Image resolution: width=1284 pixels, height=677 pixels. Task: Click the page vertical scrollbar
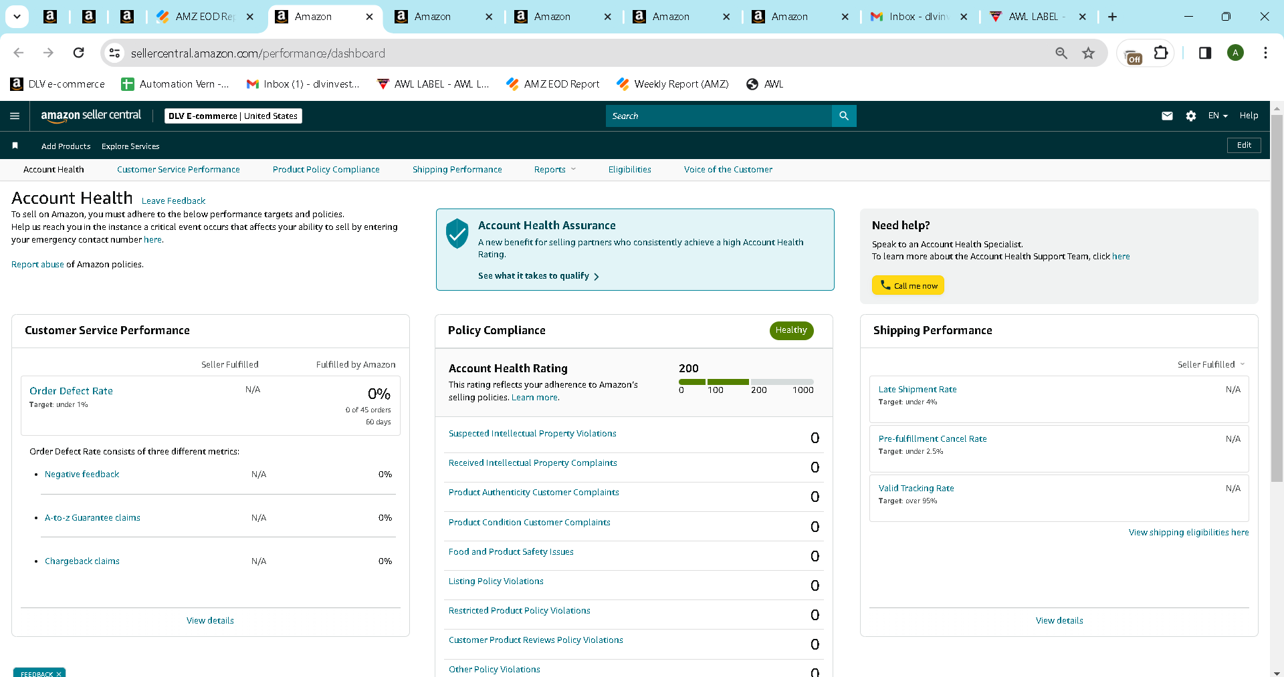click(x=1277, y=297)
